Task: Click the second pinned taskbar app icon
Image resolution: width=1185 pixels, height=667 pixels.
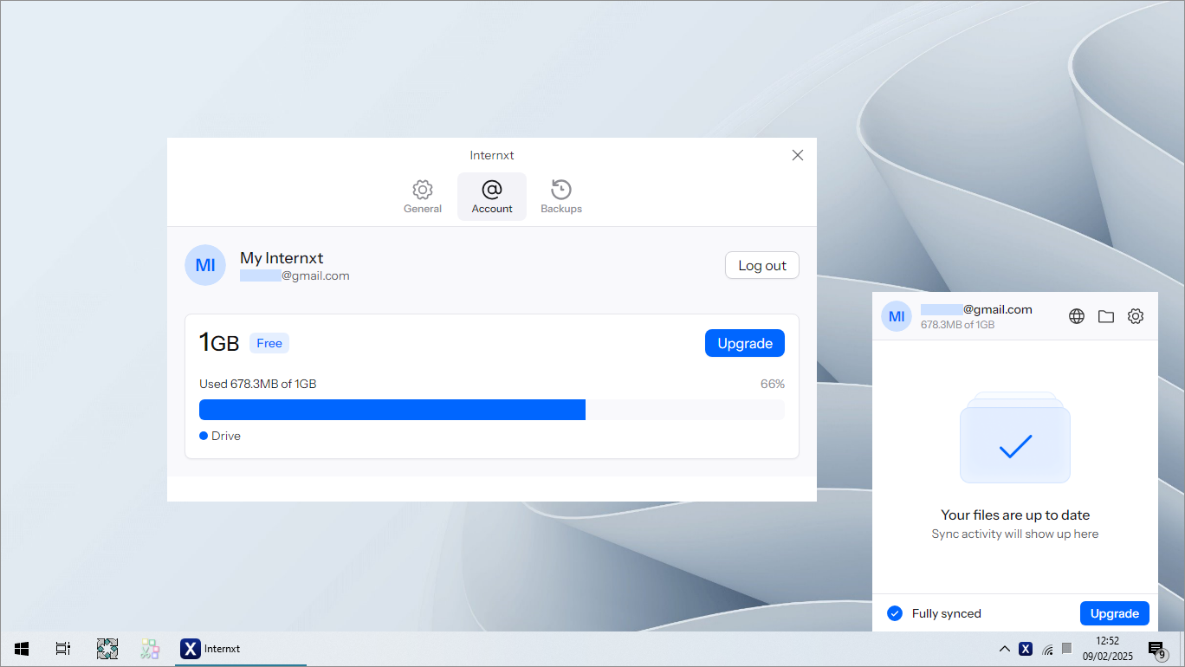Action: pos(107,648)
